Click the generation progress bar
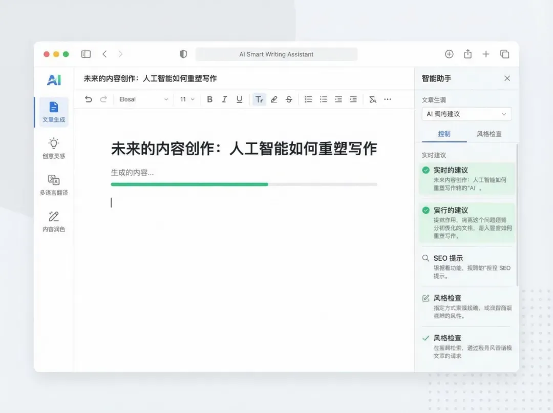 (x=244, y=184)
